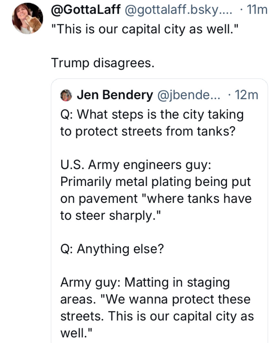Click the "Army guy: Matting in staging" line
The width and height of the screenshot is (279, 343).
pos(145,282)
